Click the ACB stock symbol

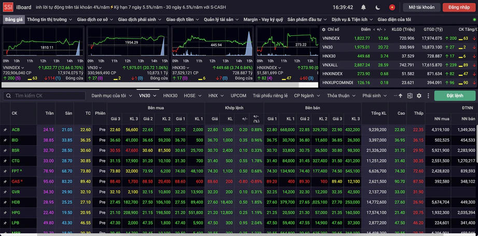point(16,130)
